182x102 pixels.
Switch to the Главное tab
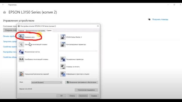(x=21, y=31)
